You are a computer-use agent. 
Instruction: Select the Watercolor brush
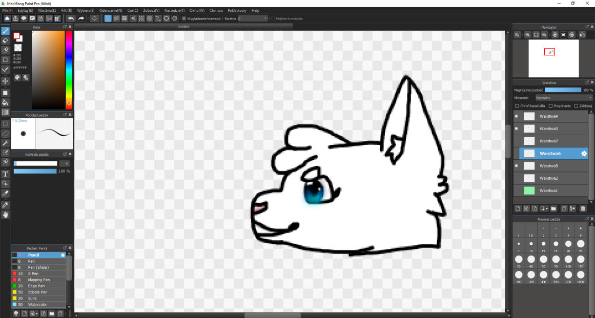click(x=39, y=304)
